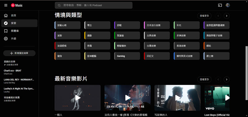This screenshot has width=248, height=117.
Task: Open the account avatar menu
Action: pyautogui.click(x=228, y=5)
